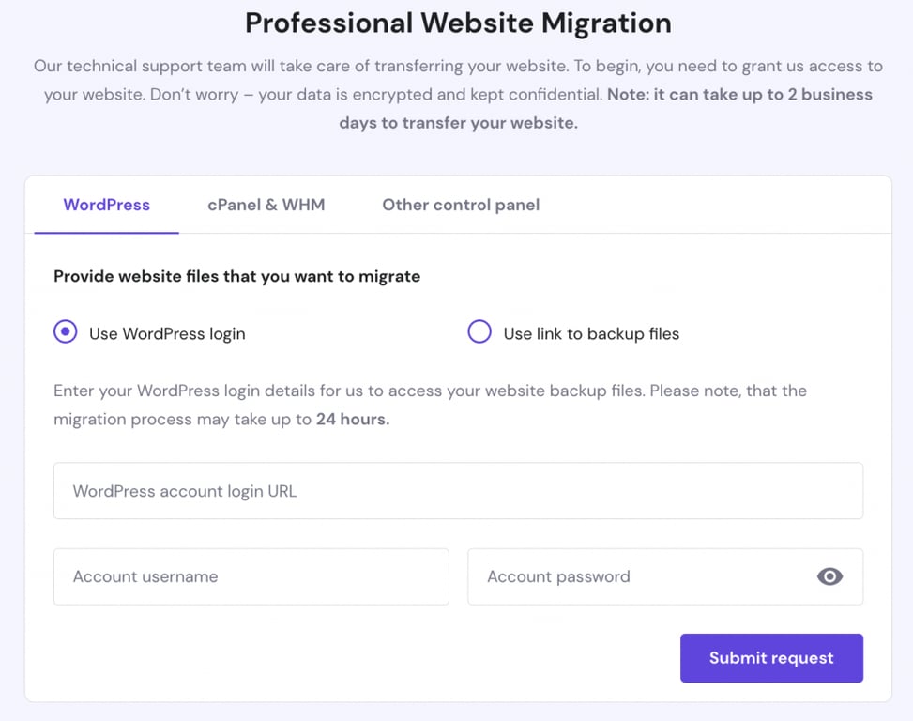
Task: Open the Other control panel tab
Action: pos(460,205)
